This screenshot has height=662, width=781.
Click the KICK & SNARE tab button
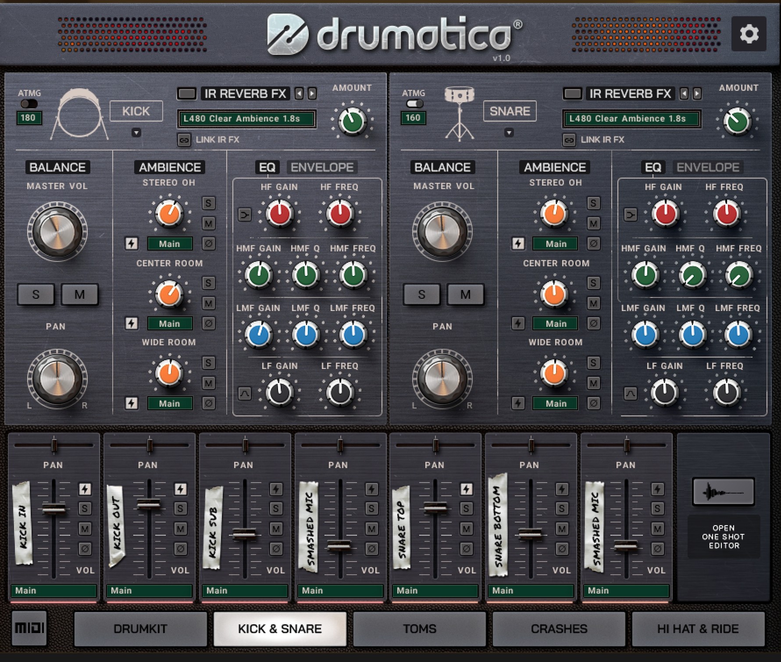(280, 629)
